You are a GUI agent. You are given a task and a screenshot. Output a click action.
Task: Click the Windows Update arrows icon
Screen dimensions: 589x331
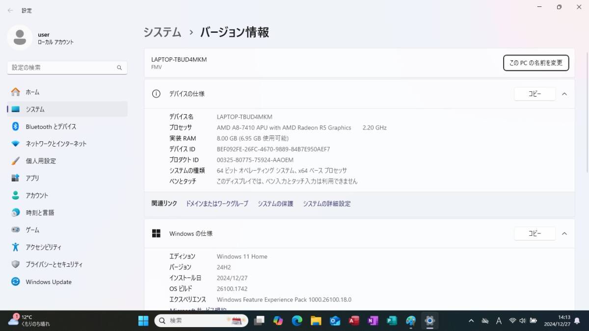click(16, 281)
